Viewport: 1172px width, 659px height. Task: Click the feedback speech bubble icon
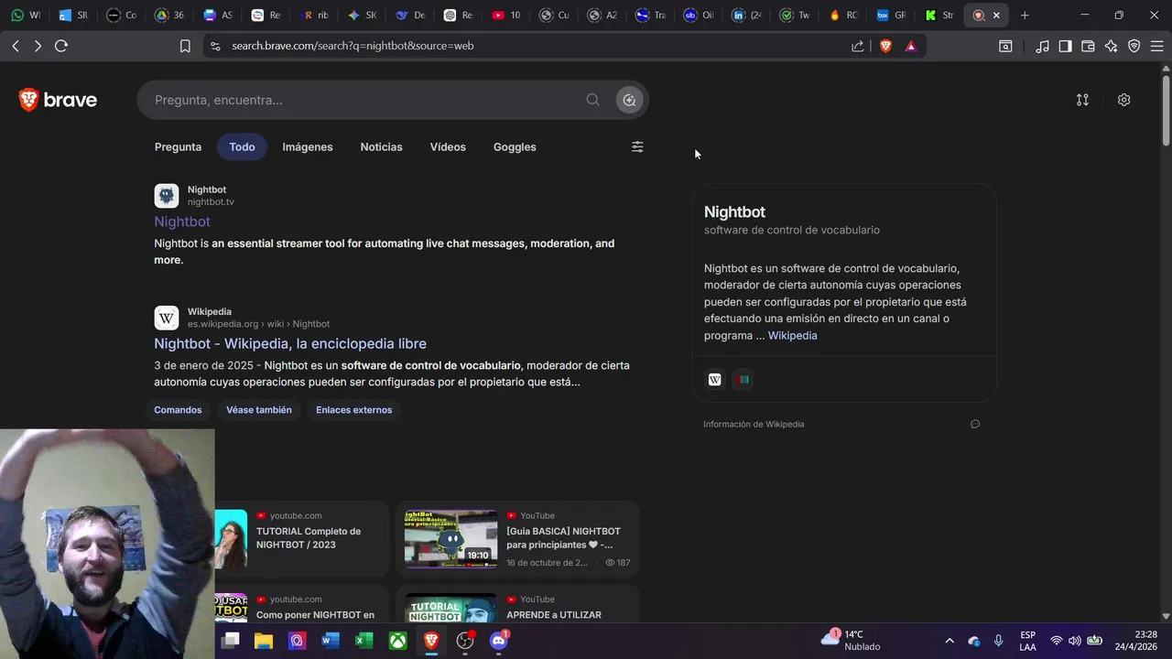tap(975, 424)
